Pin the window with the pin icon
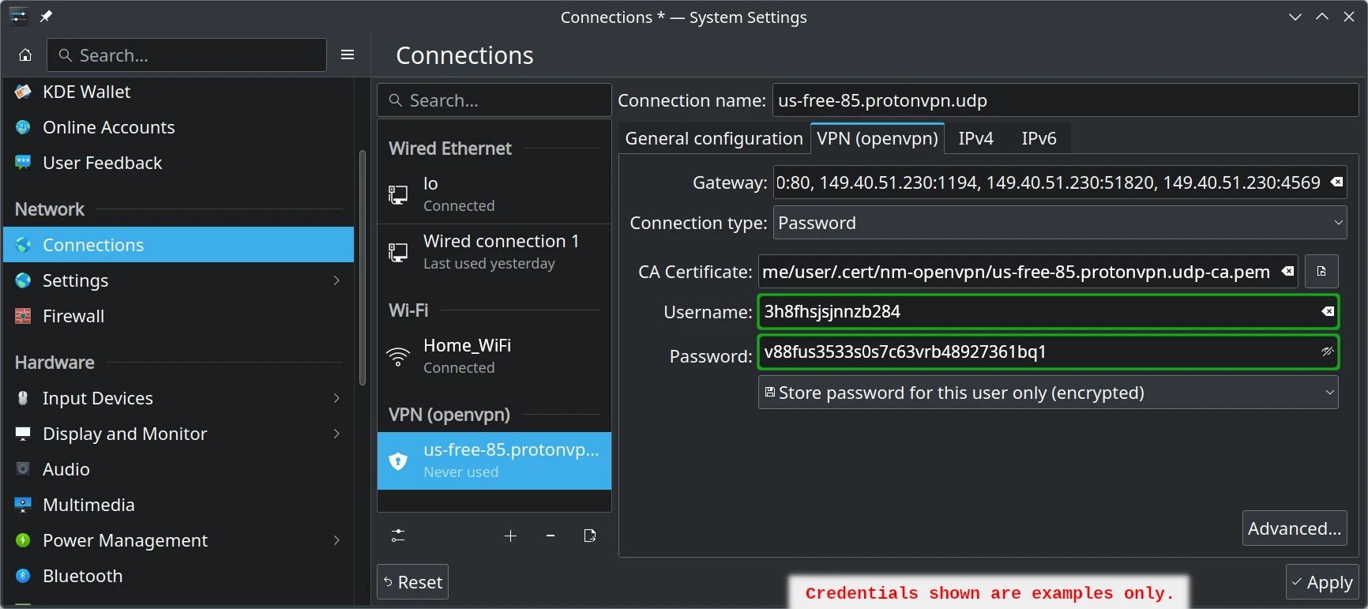Screen dimensions: 1368x609 point(47,17)
